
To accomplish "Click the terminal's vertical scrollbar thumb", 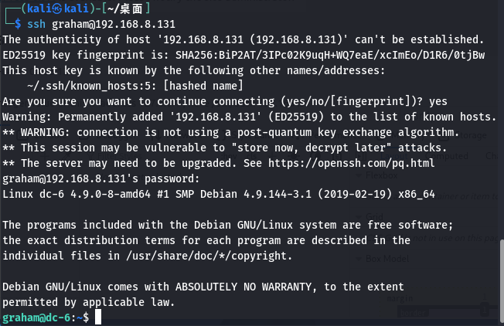I will [x=499, y=281].
